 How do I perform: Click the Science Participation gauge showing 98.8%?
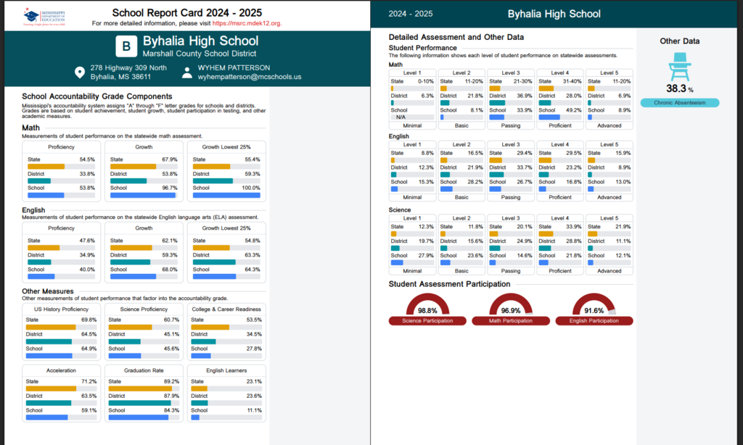point(427,306)
